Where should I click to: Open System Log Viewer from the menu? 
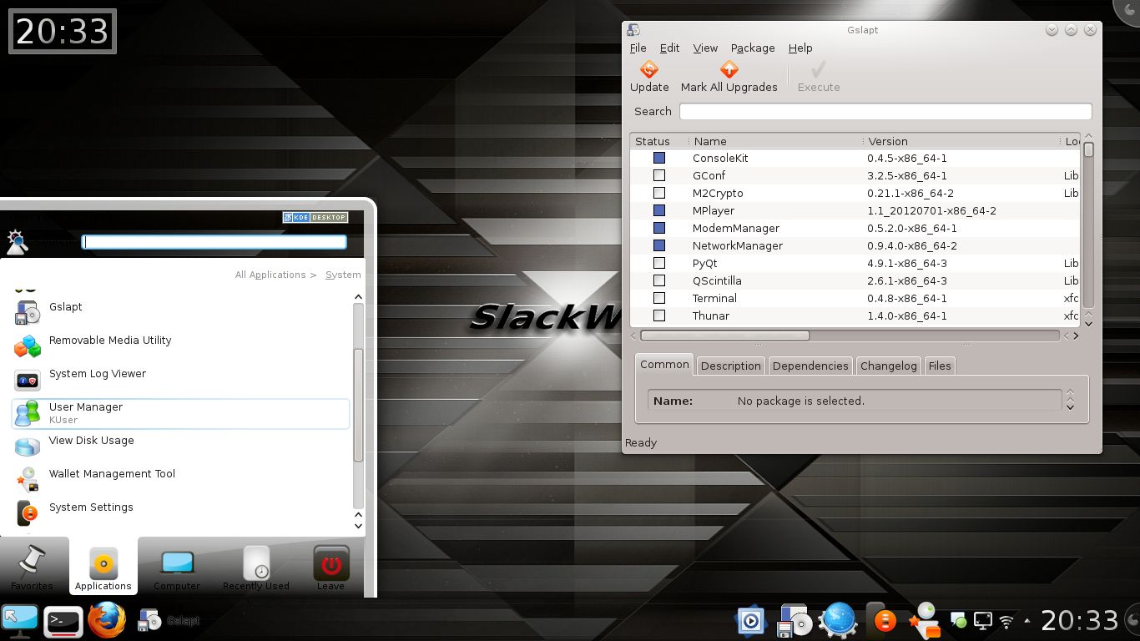click(x=179, y=379)
